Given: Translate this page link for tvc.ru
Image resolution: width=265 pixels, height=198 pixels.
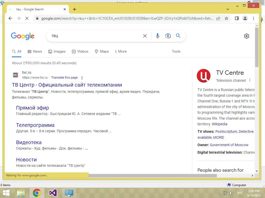Looking at the screenshot, I should tap(64, 78).
